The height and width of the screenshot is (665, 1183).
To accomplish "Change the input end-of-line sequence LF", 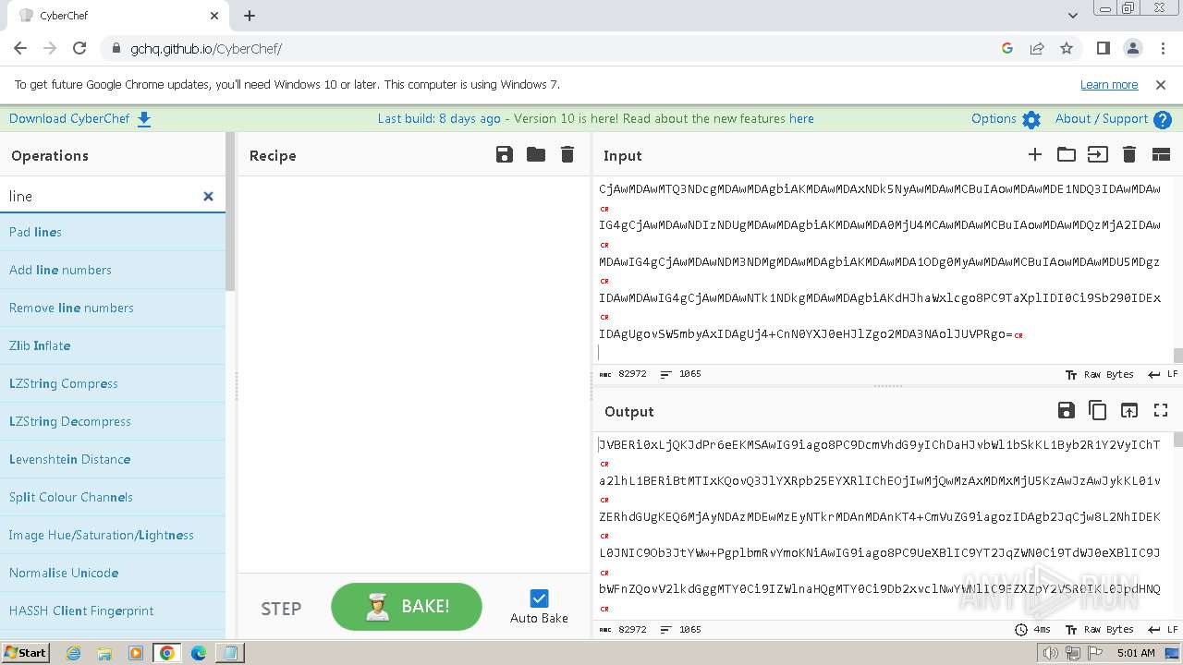I will [x=1163, y=374].
